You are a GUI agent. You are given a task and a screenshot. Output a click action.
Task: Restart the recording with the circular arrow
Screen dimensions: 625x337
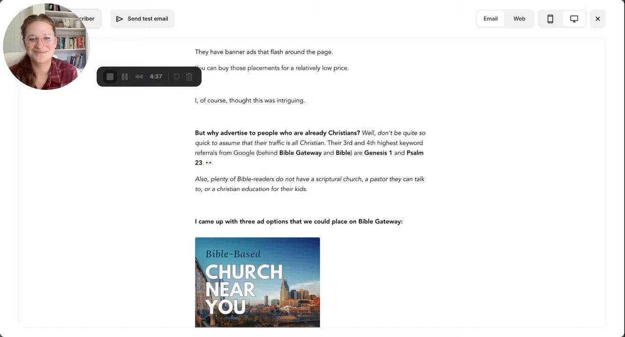[x=177, y=77]
